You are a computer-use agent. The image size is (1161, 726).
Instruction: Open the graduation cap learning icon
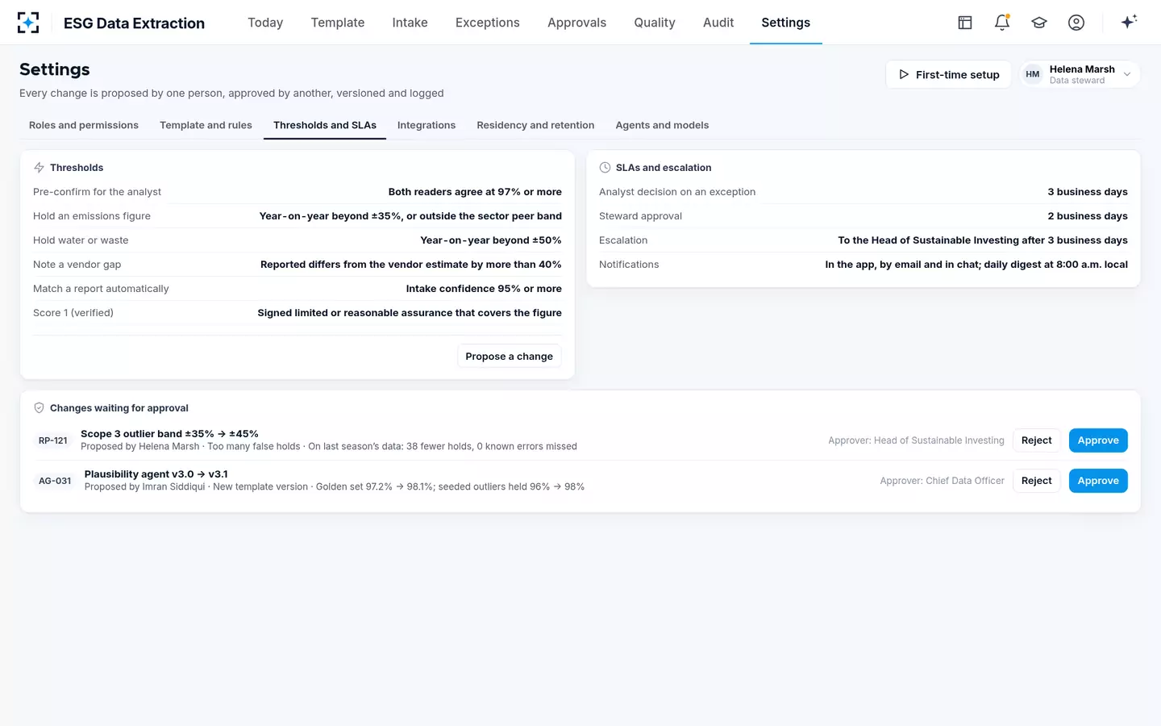[1039, 23]
